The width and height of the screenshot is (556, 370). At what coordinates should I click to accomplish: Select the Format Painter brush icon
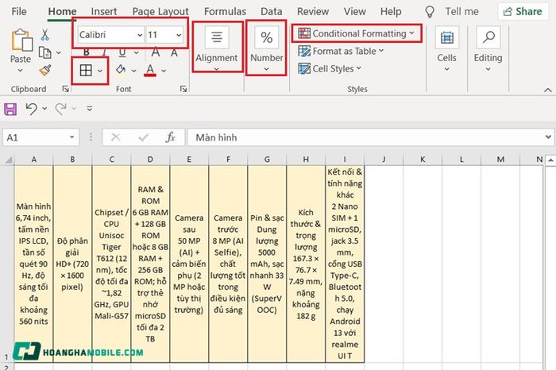click(x=45, y=70)
